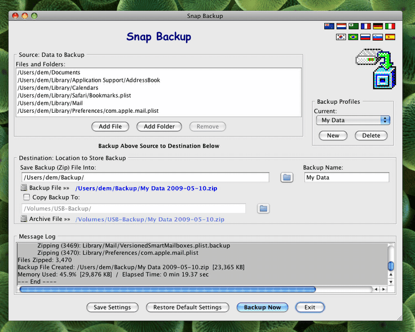Create a New backup profile
This screenshot has height=332, width=415.
[333, 135]
